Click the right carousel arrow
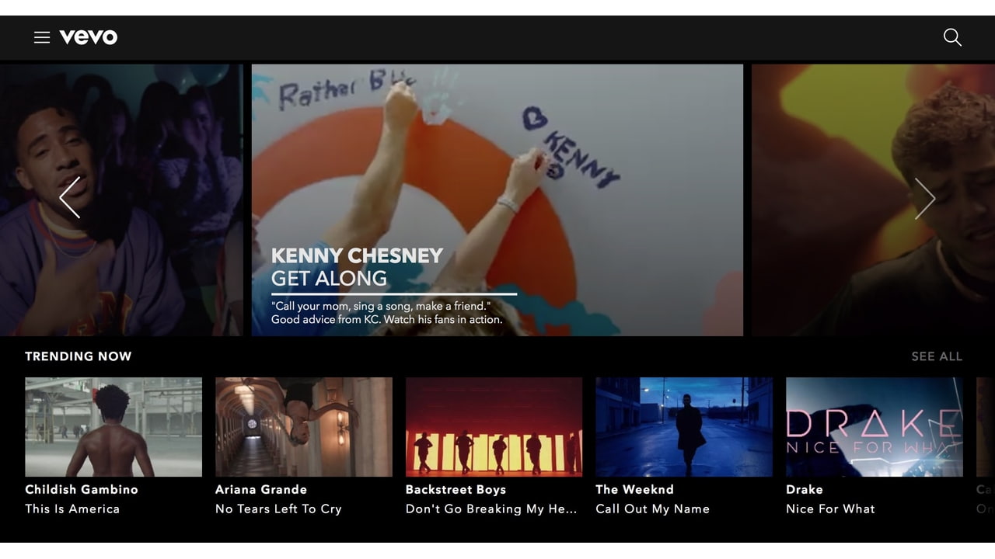This screenshot has height=559, width=995. [925, 198]
